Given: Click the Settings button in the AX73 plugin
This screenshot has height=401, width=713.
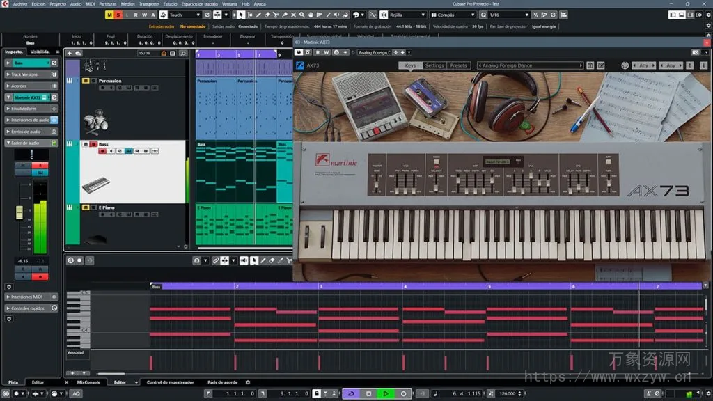Looking at the screenshot, I should (x=434, y=64).
